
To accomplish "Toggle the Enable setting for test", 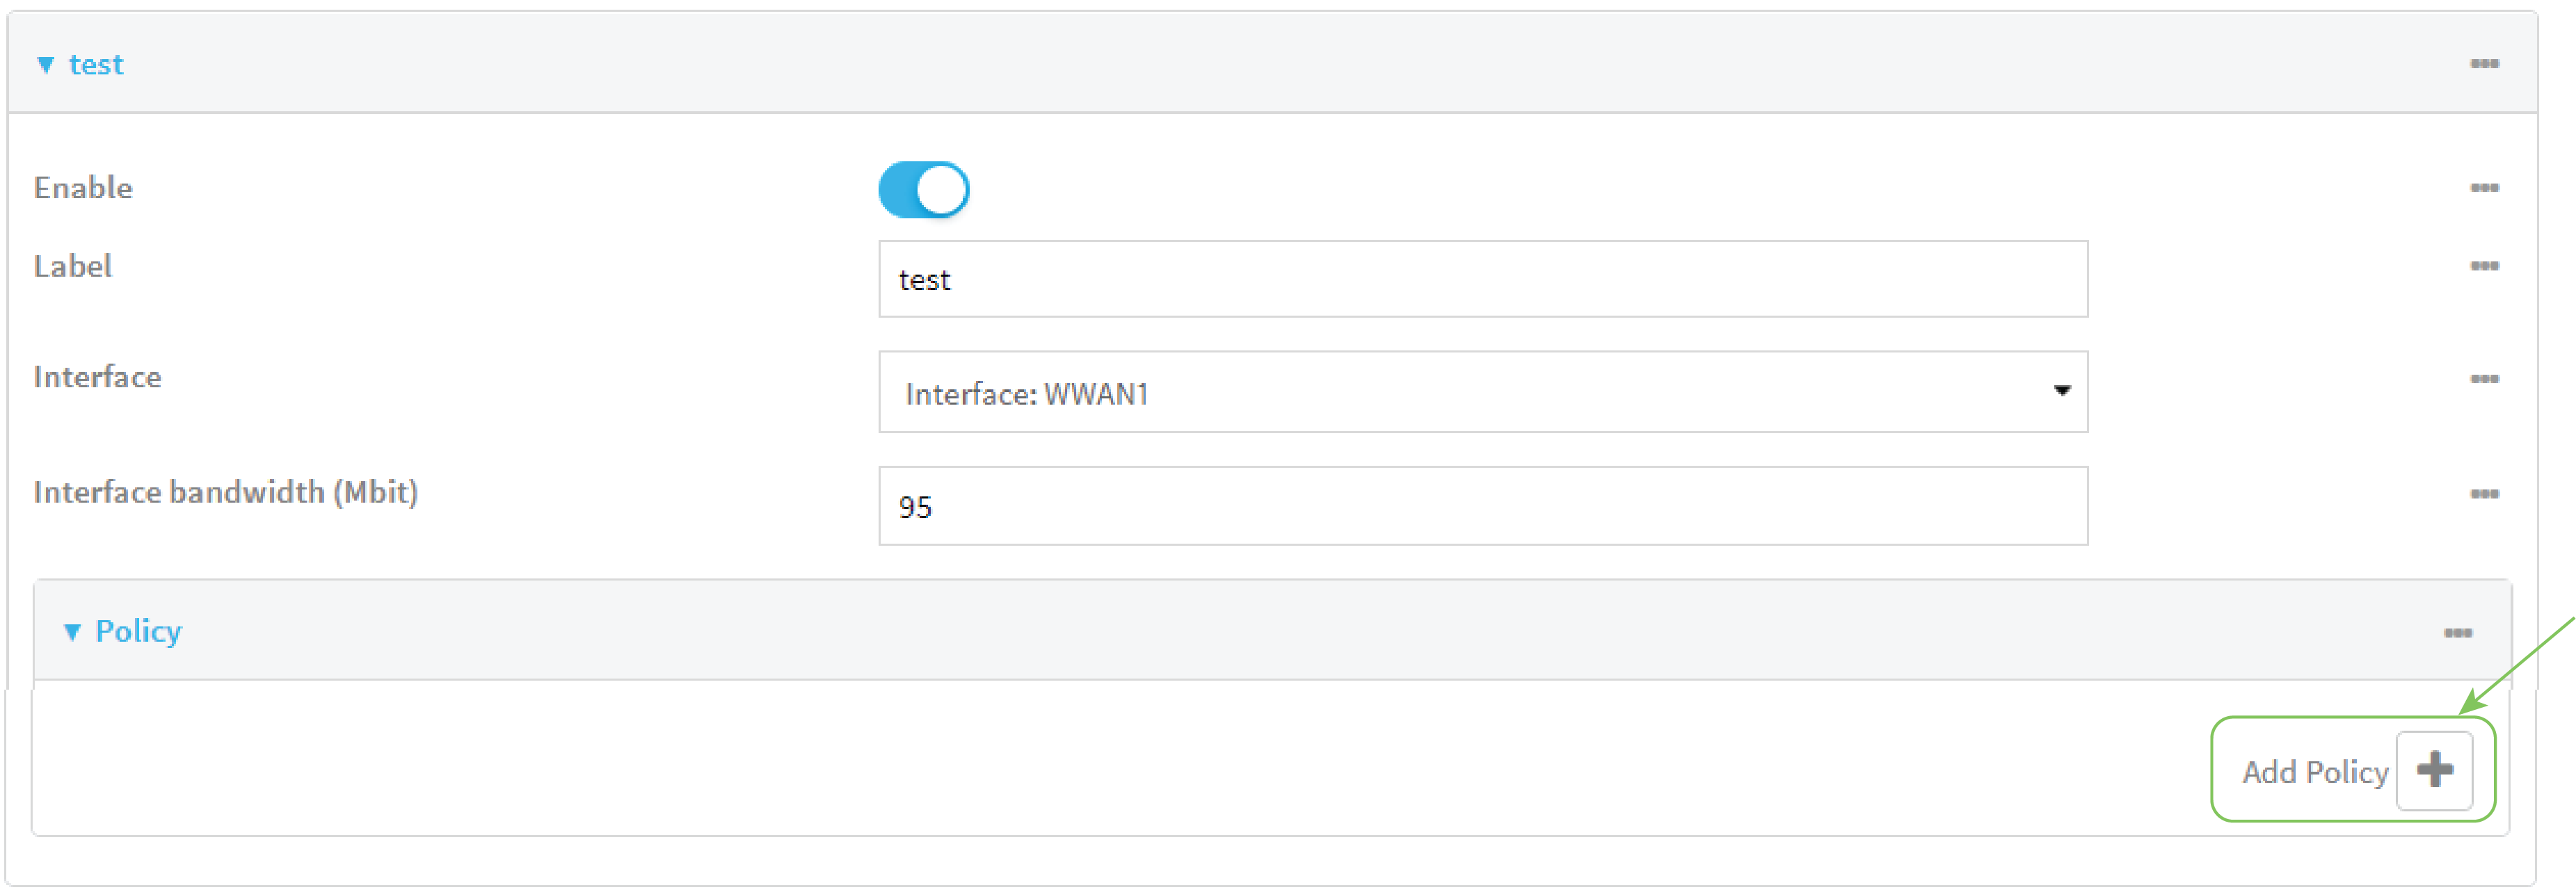I will tap(922, 189).
